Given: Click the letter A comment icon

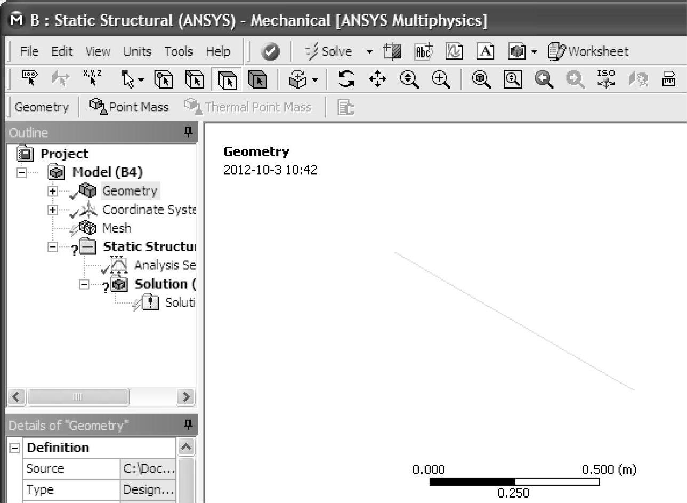Looking at the screenshot, I should pos(485,51).
